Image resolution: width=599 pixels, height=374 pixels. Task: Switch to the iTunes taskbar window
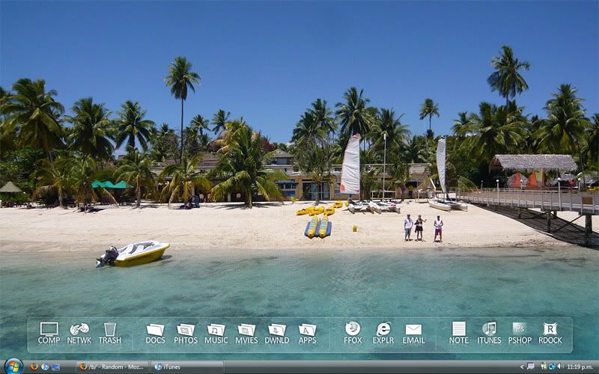(x=186, y=367)
